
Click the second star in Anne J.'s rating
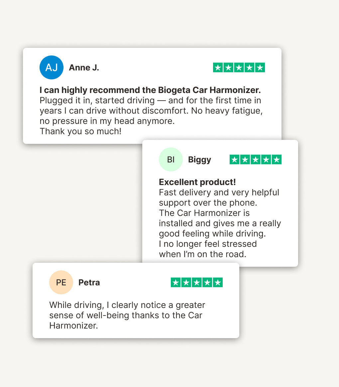click(x=228, y=67)
